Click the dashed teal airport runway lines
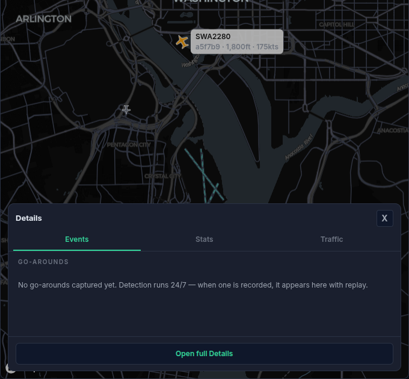Image resolution: width=409 pixels, height=379 pixels. click(204, 176)
